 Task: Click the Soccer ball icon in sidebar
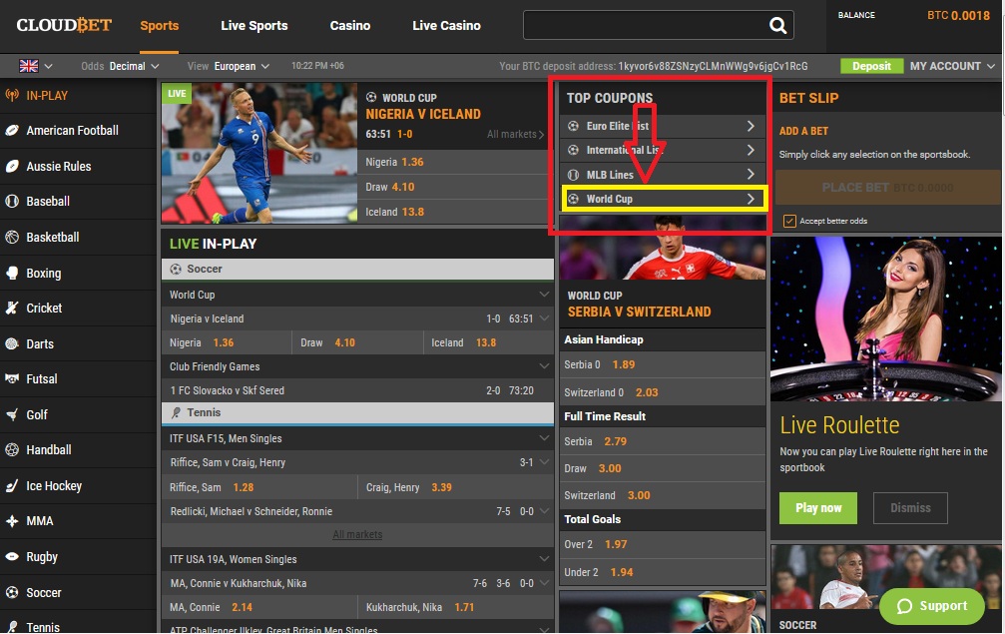[12, 593]
